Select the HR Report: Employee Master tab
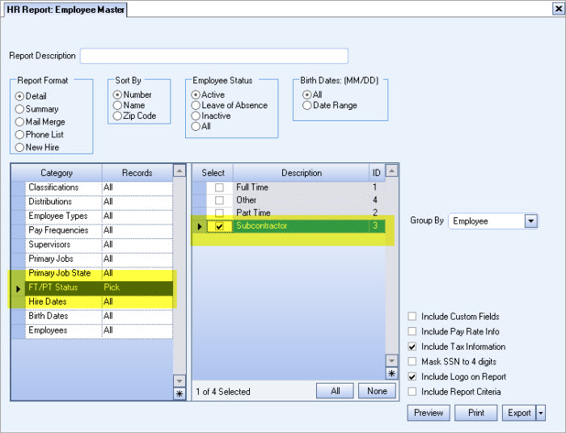This screenshot has height=433, width=566. coord(65,10)
